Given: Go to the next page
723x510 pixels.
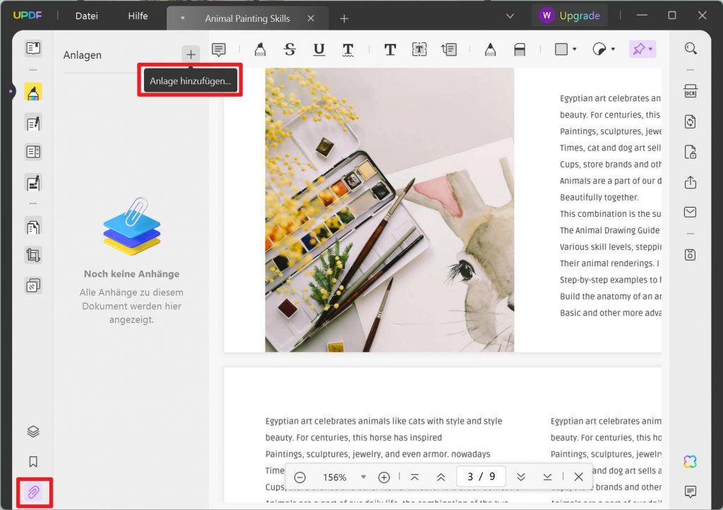Looking at the screenshot, I should click(x=521, y=478).
